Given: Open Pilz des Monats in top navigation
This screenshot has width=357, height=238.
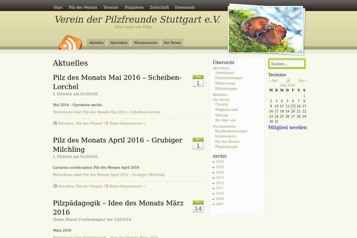Looking at the screenshot, I should [83, 7].
